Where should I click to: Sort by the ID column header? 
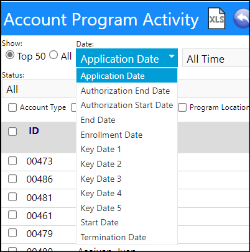(34, 131)
